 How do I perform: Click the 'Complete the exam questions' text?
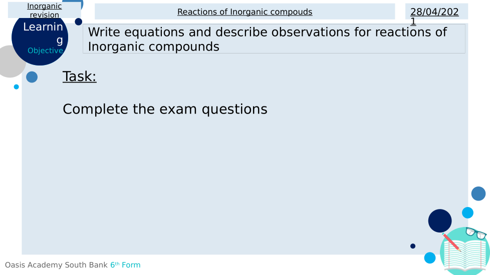click(165, 109)
